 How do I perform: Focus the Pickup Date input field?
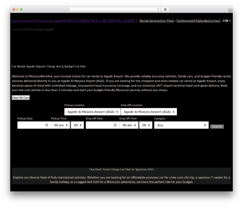point(34,125)
